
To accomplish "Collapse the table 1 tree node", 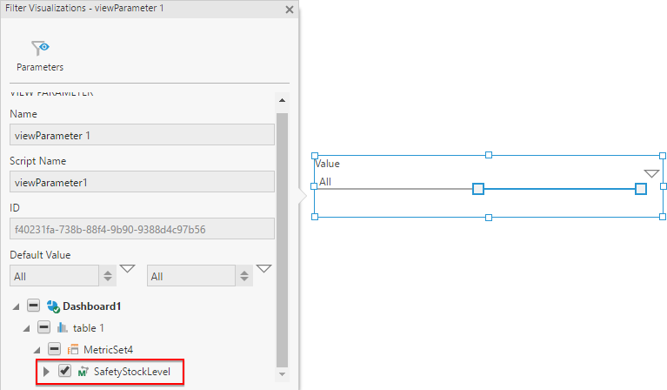I will click(x=27, y=328).
